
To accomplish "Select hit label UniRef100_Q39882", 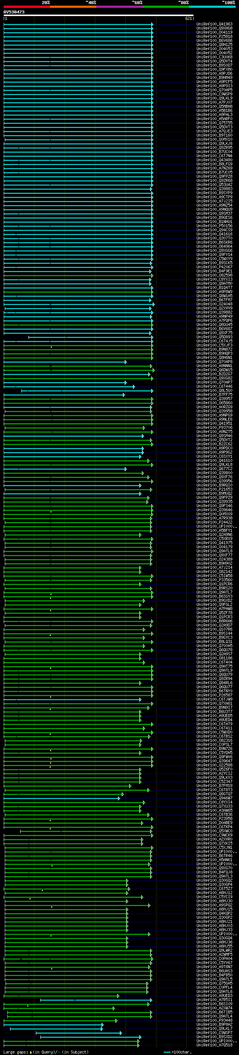I will pos(214,312).
